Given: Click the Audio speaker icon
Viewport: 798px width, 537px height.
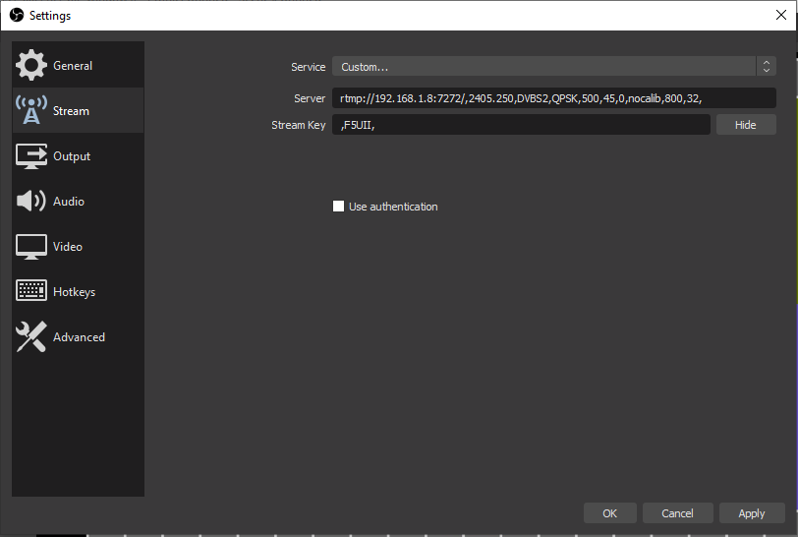Looking at the screenshot, I should (x=31, y=202).
